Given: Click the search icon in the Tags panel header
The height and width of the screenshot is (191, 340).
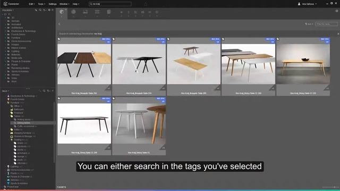Looking at the screenshot, I should coord(44,91).
